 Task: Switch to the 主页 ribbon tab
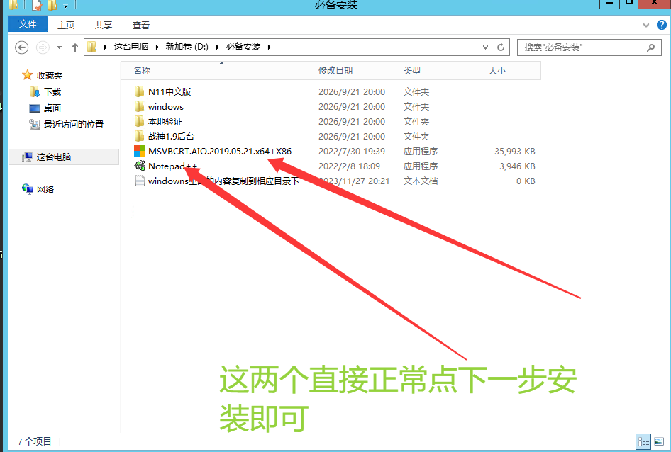click(66, 26)
